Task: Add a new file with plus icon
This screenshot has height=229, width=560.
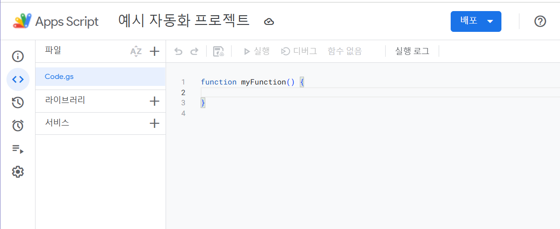Action: tap(155, 51)
